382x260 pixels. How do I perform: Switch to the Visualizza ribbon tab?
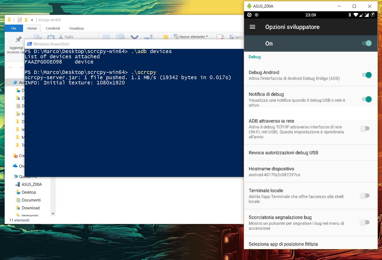point(76,28)
